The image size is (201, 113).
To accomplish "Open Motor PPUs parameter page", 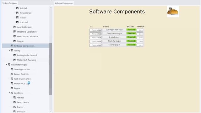I will [x=19, y=83].
